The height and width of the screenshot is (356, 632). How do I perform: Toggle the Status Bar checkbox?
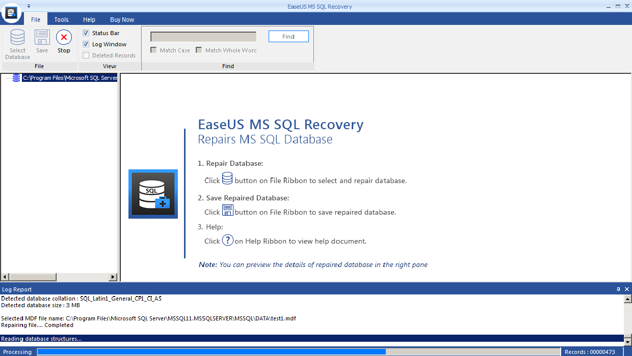[x=86, y=33]
